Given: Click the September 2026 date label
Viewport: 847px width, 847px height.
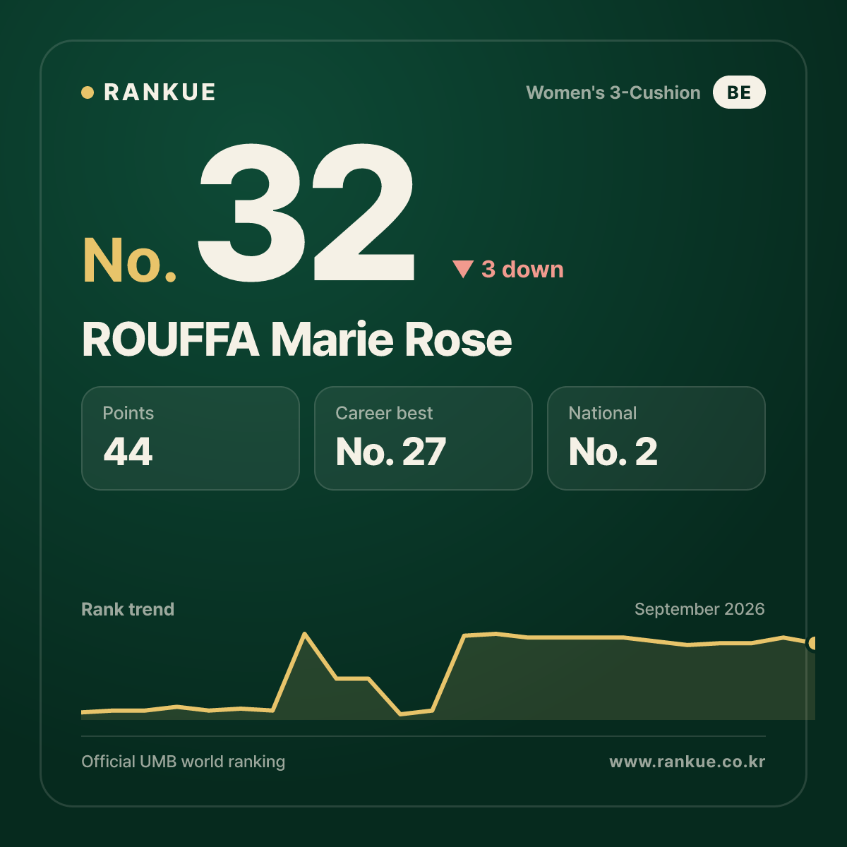Looking at the screenshot, I should (x=699, y=609).
